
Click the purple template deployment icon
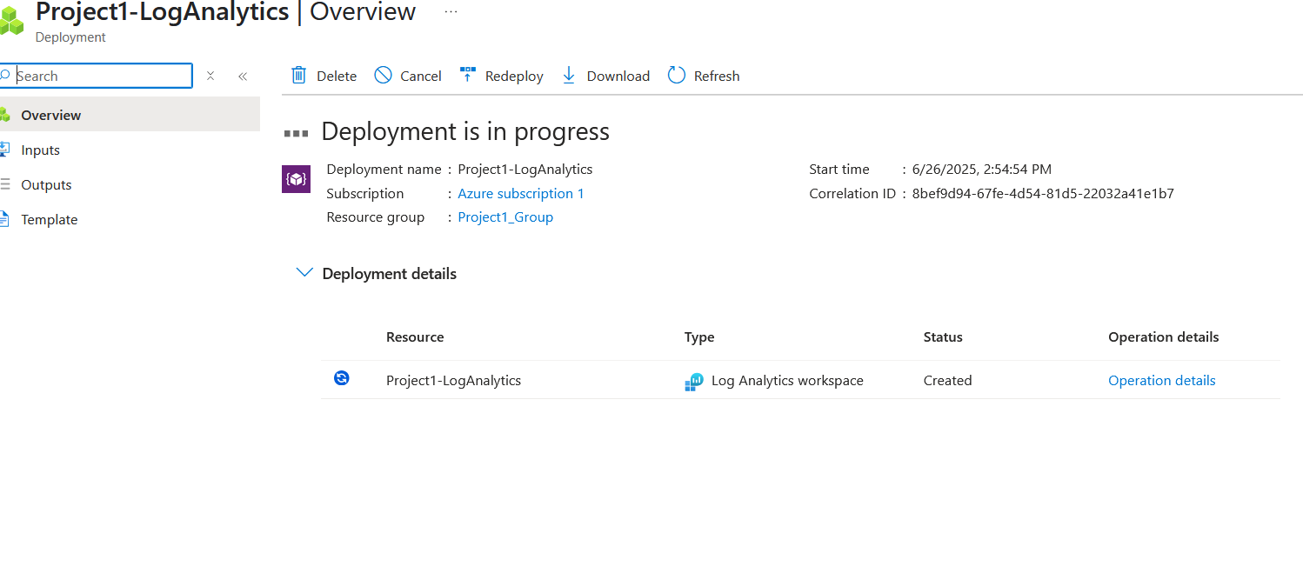297,178
